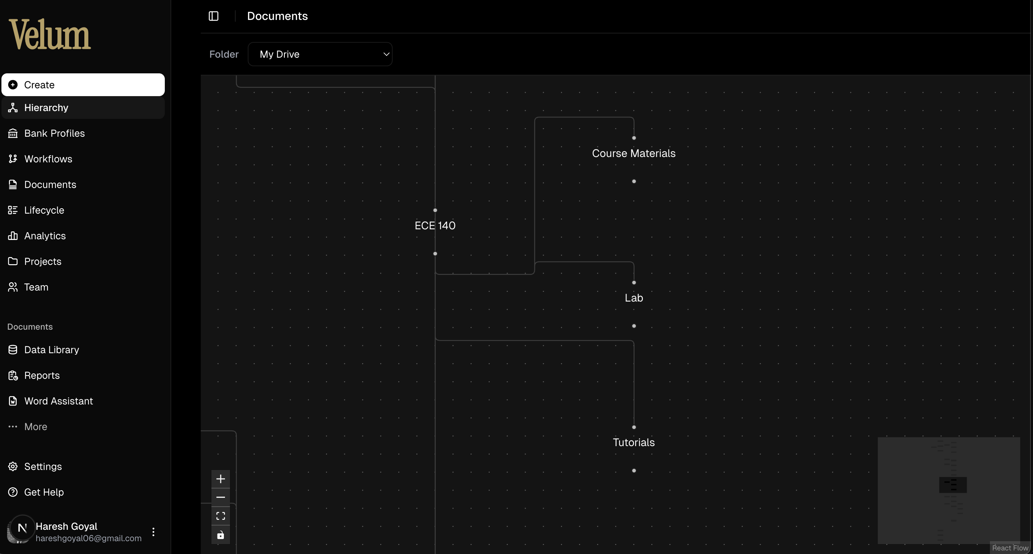Click the zoom out minus control
Viewport: 1033px width, 554px height.
click(221, 497)
